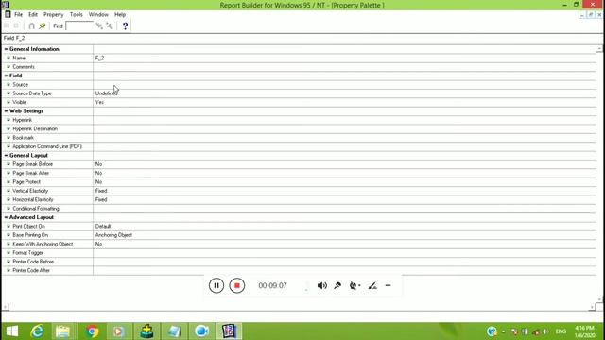Open the File menu

click(x=19, y=14)
